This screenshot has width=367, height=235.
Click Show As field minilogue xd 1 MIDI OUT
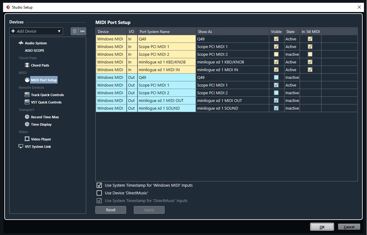pyautogui.click(x=233, y=100)
